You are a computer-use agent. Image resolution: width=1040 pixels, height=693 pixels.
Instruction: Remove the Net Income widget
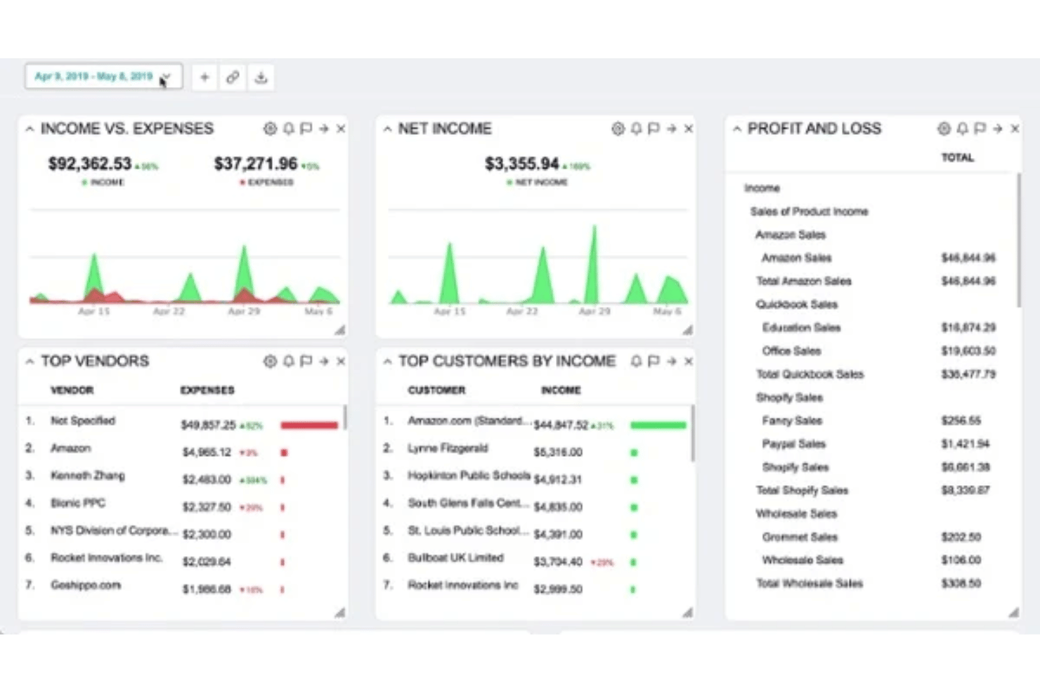coord(689,128)
